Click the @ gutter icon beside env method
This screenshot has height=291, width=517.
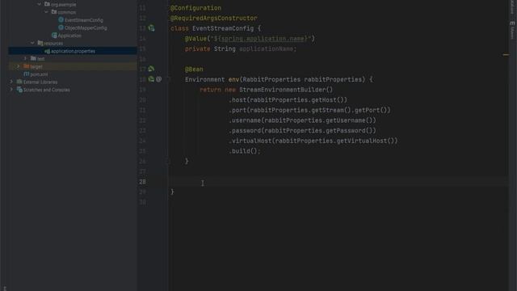coord(159,79)
